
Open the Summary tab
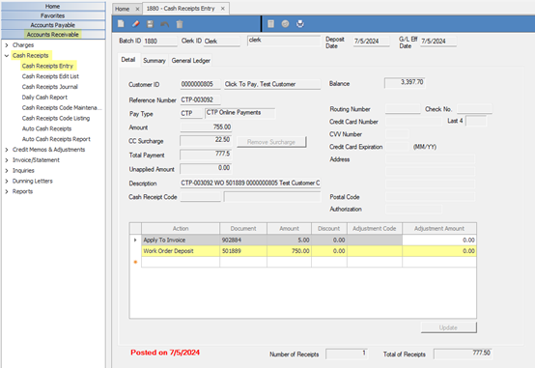(x=155, y=61)
